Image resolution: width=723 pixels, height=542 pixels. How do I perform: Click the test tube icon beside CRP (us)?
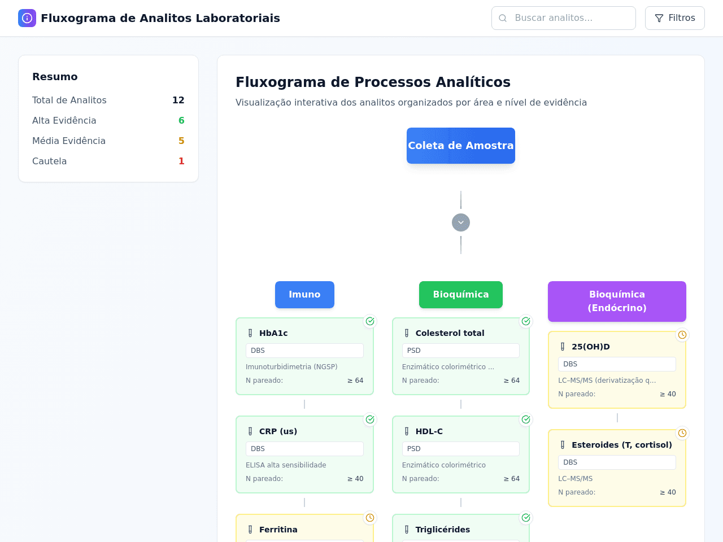[x=250, y=431]
